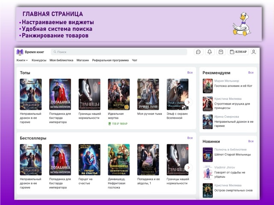Image resolution: width=274 pixels, height=205 pixels.
Task: Open Неправильный дракон thumbnail in Рекомендуем
Action: [208, 122]
